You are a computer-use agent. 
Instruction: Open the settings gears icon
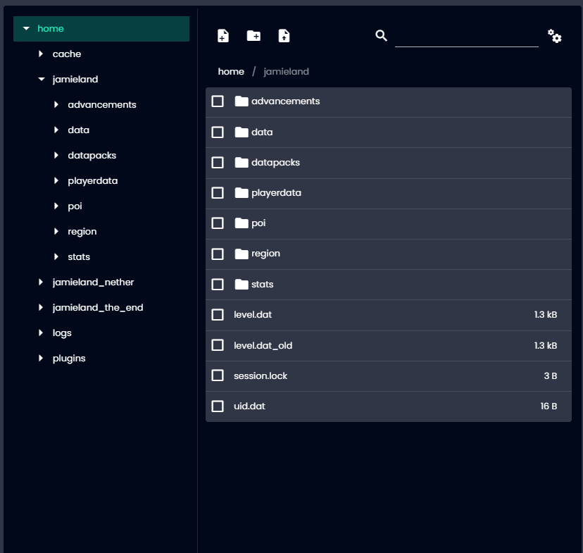pos(554,36)
